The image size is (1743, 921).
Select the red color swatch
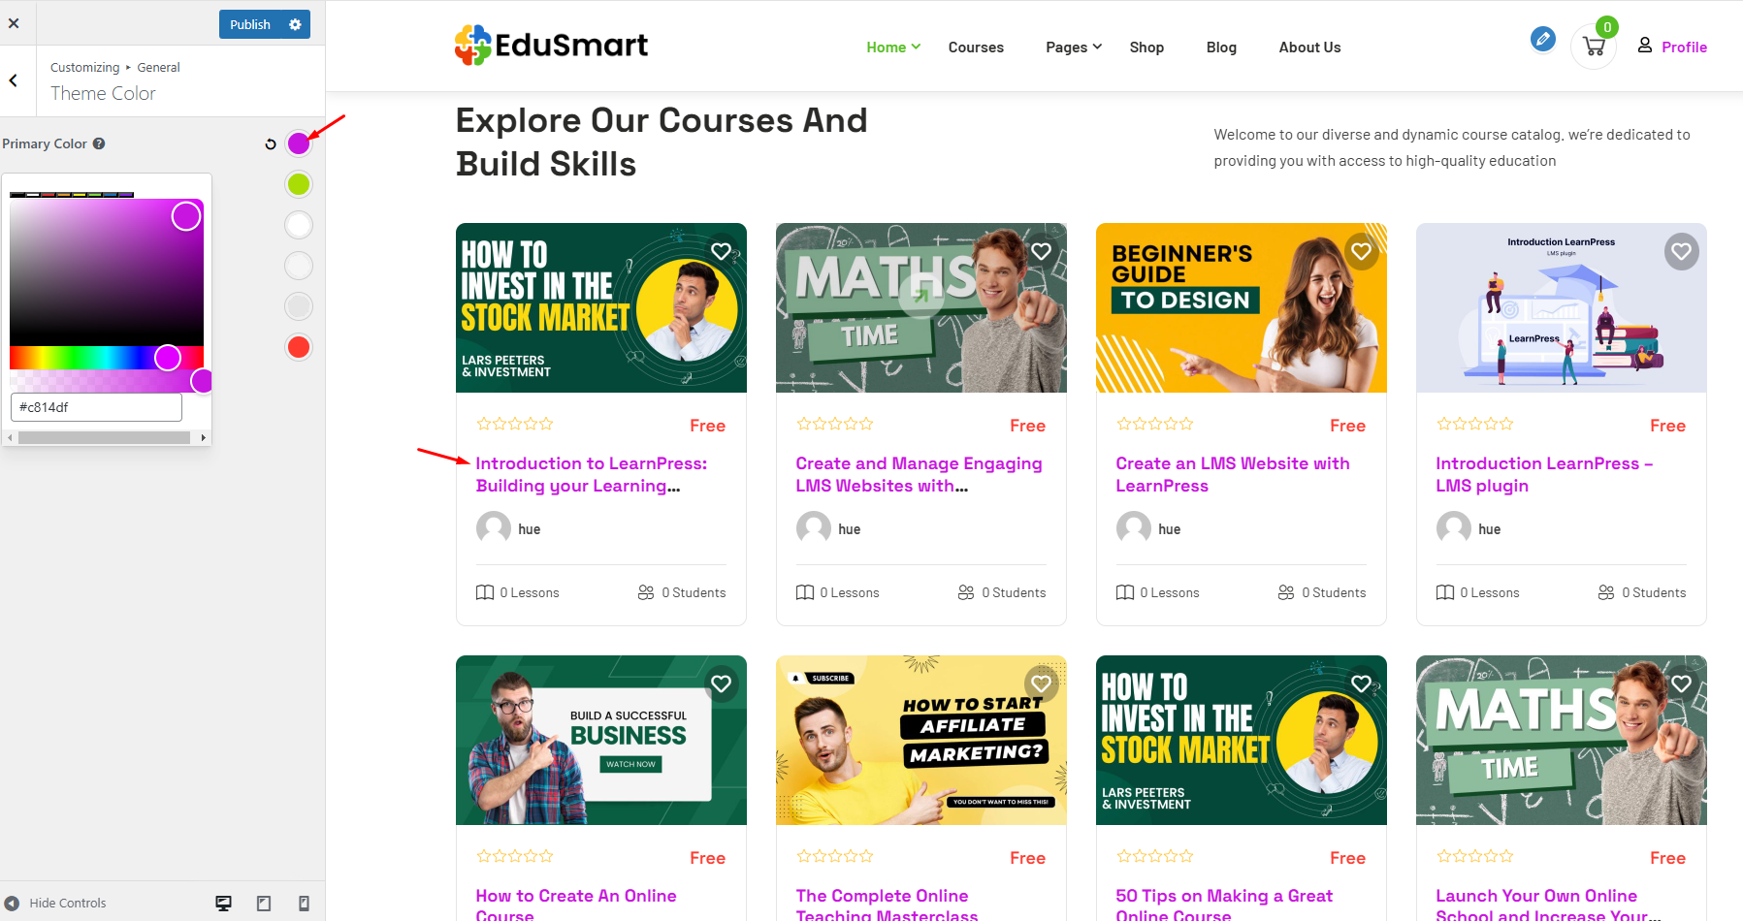point(299,347)
